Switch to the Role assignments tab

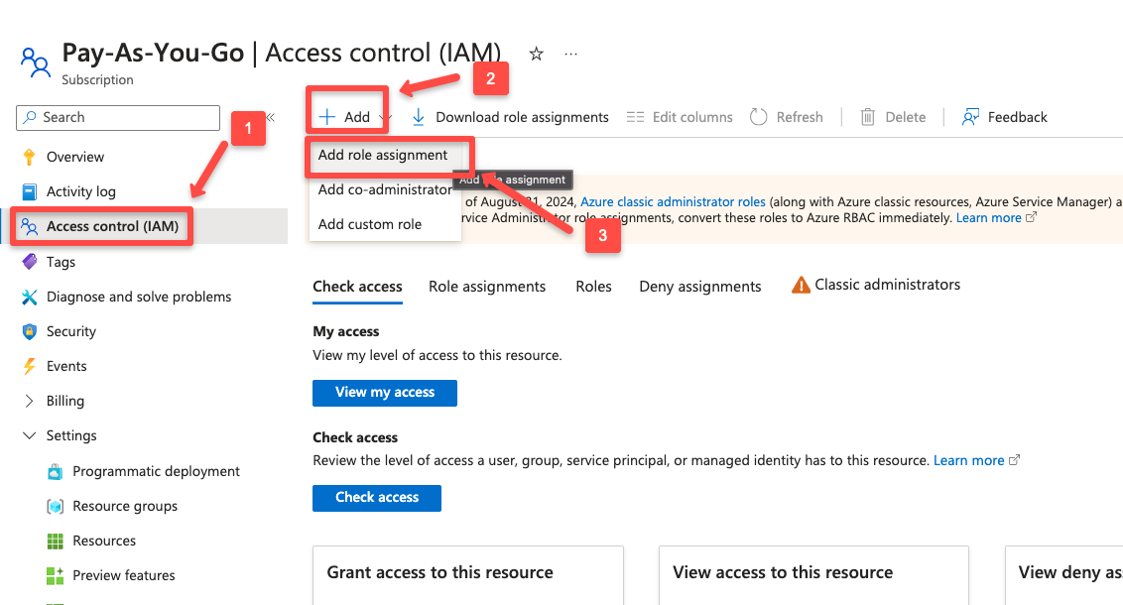tap(487, 286)
